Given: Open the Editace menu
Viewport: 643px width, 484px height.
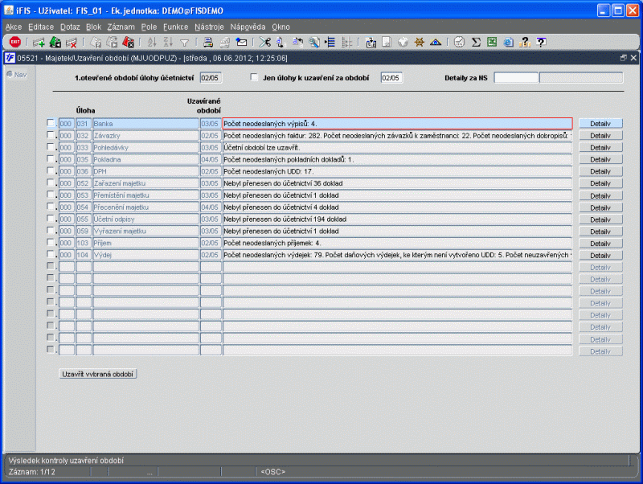Looking at the screenshot, I should point(41,27).
